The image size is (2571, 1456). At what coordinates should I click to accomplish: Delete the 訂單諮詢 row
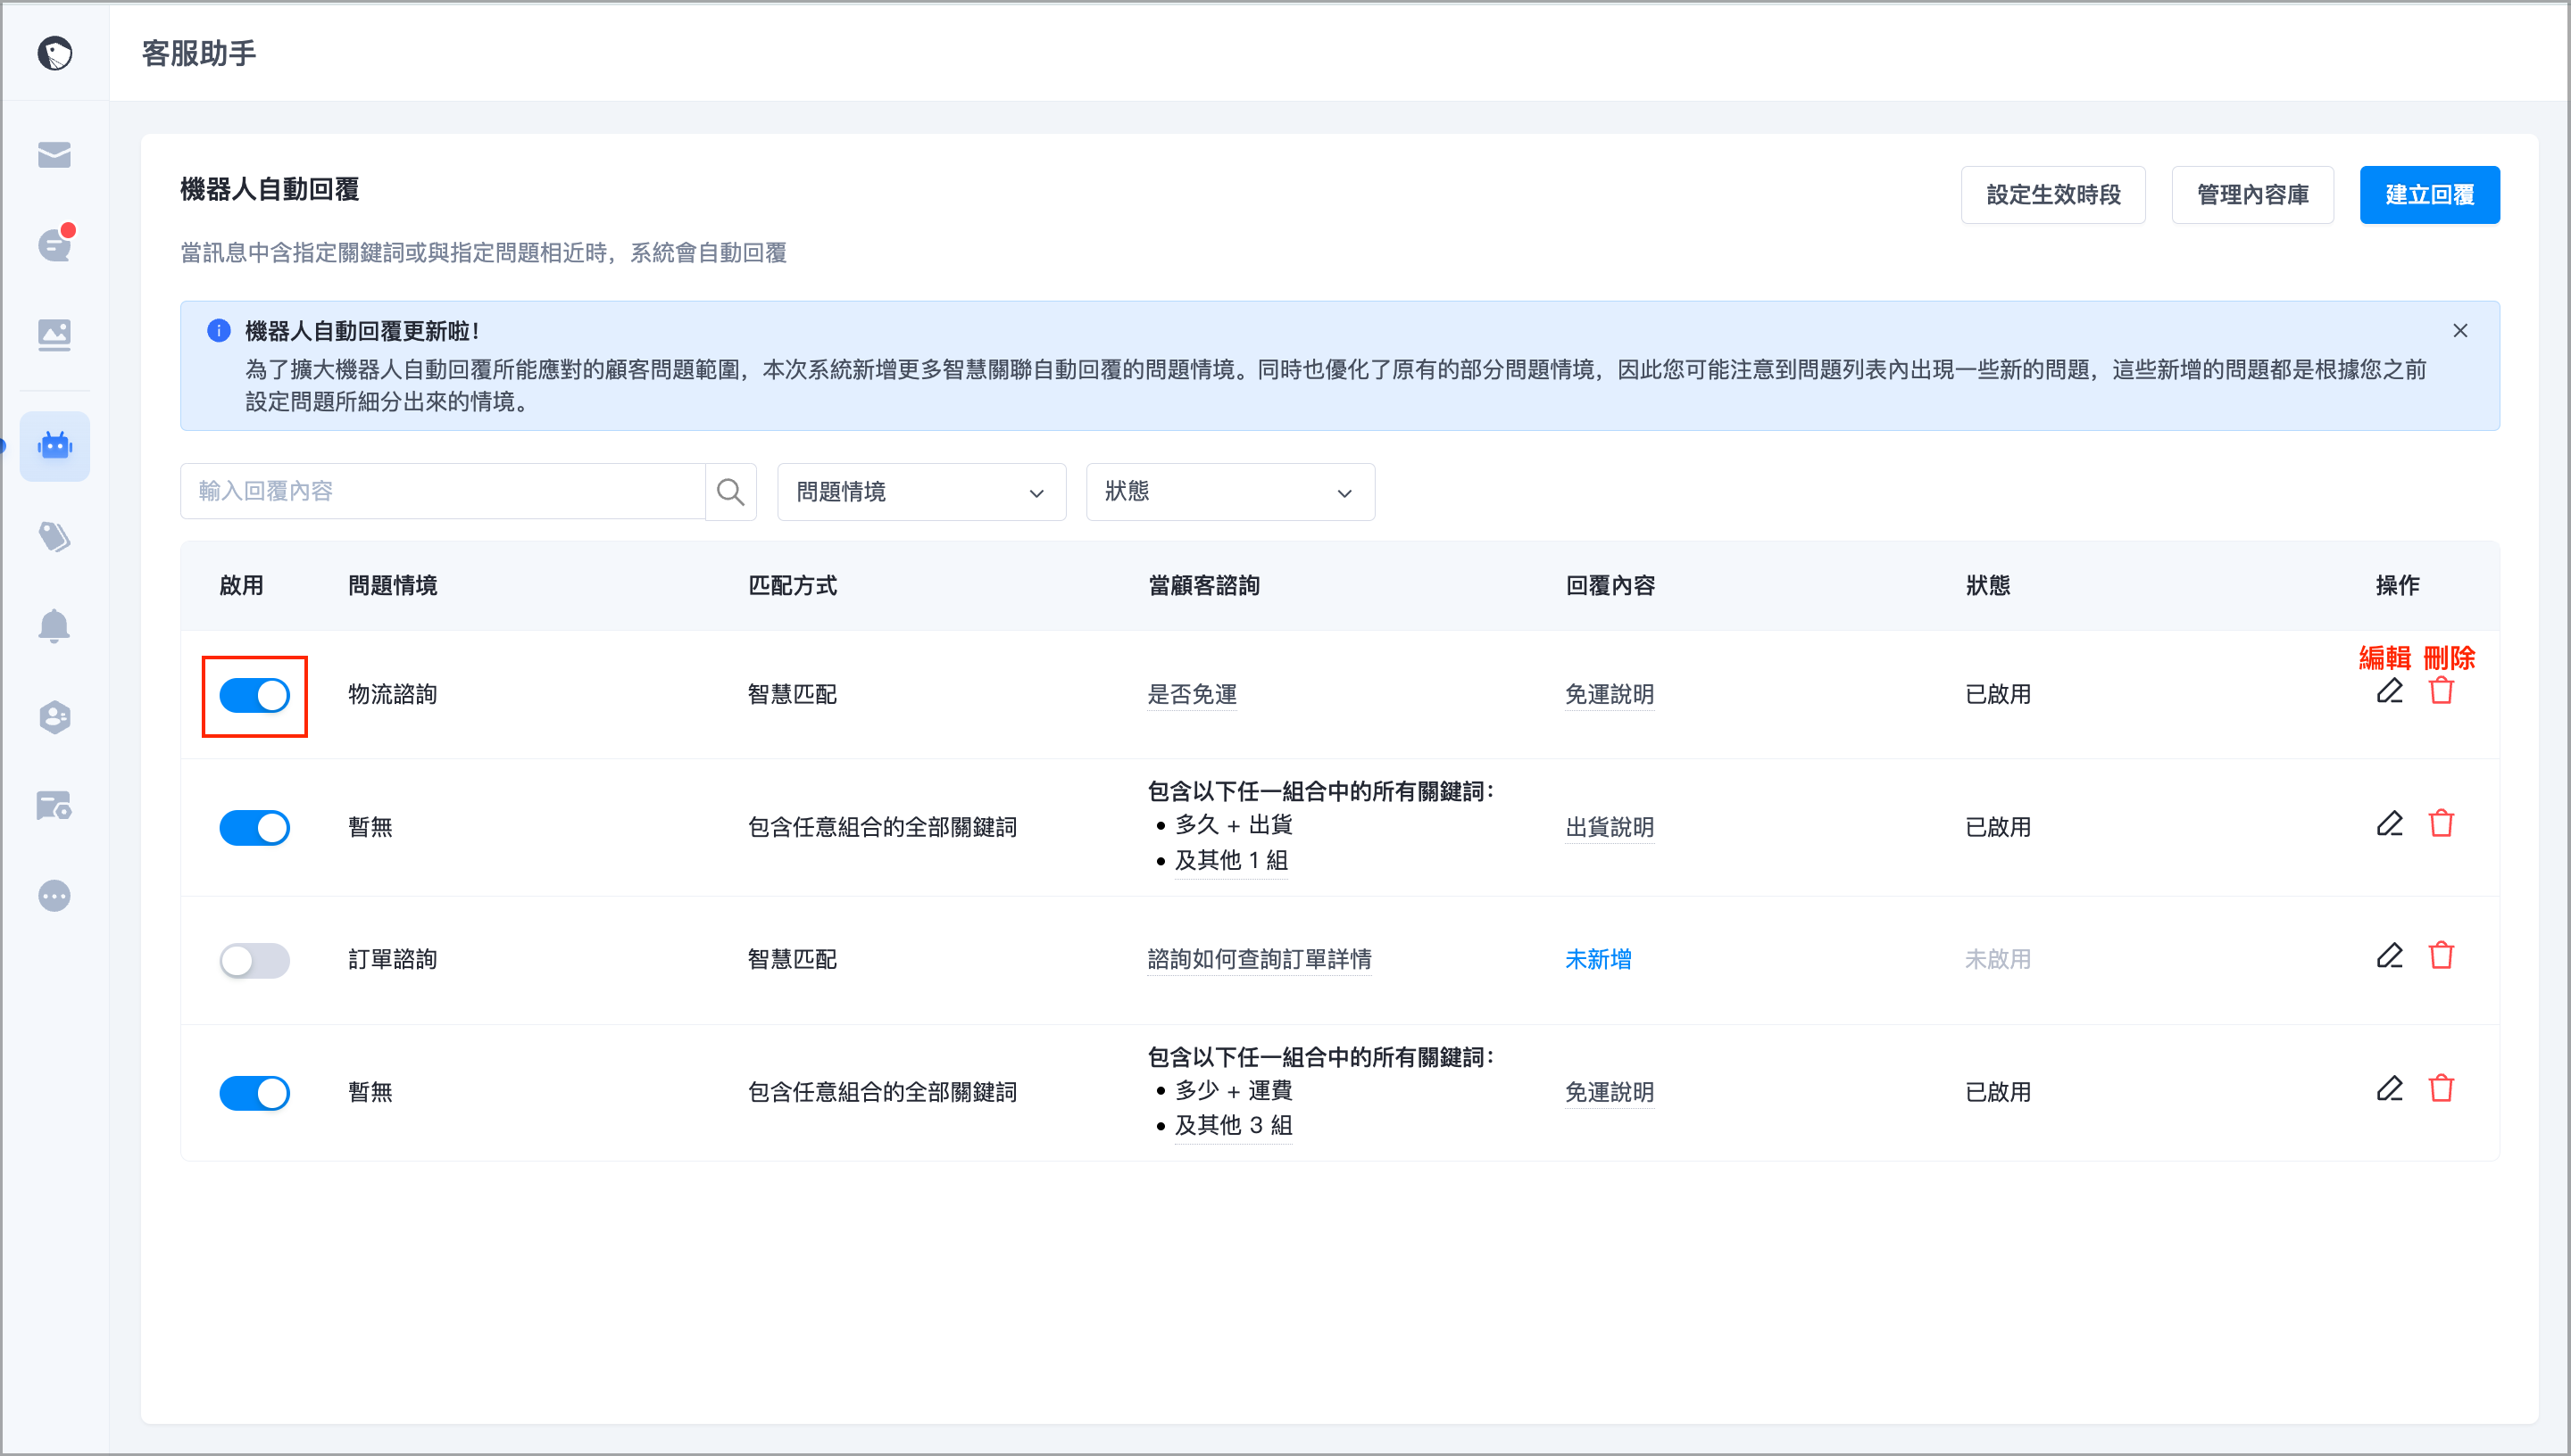pyautogui.click(x=2441, y=956)
